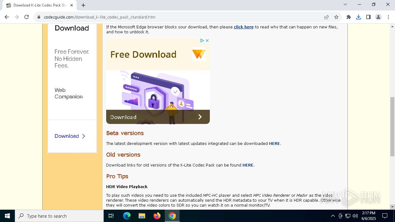Open the Windows Start menu
Screen dimensions: 395x222
point(7,216)
